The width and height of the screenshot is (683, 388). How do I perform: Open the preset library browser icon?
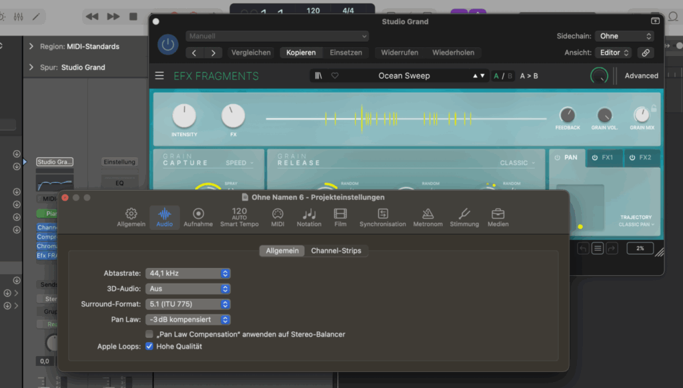point(319,76)
